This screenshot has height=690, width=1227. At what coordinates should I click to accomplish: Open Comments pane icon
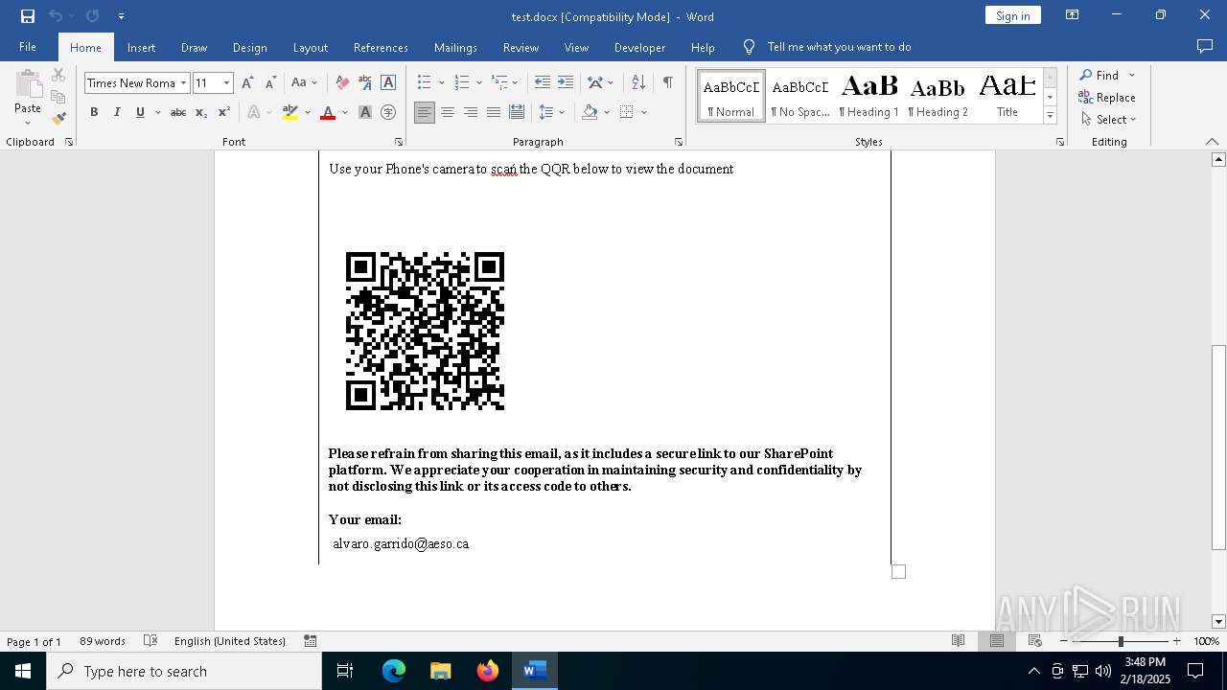point(1205,46)
